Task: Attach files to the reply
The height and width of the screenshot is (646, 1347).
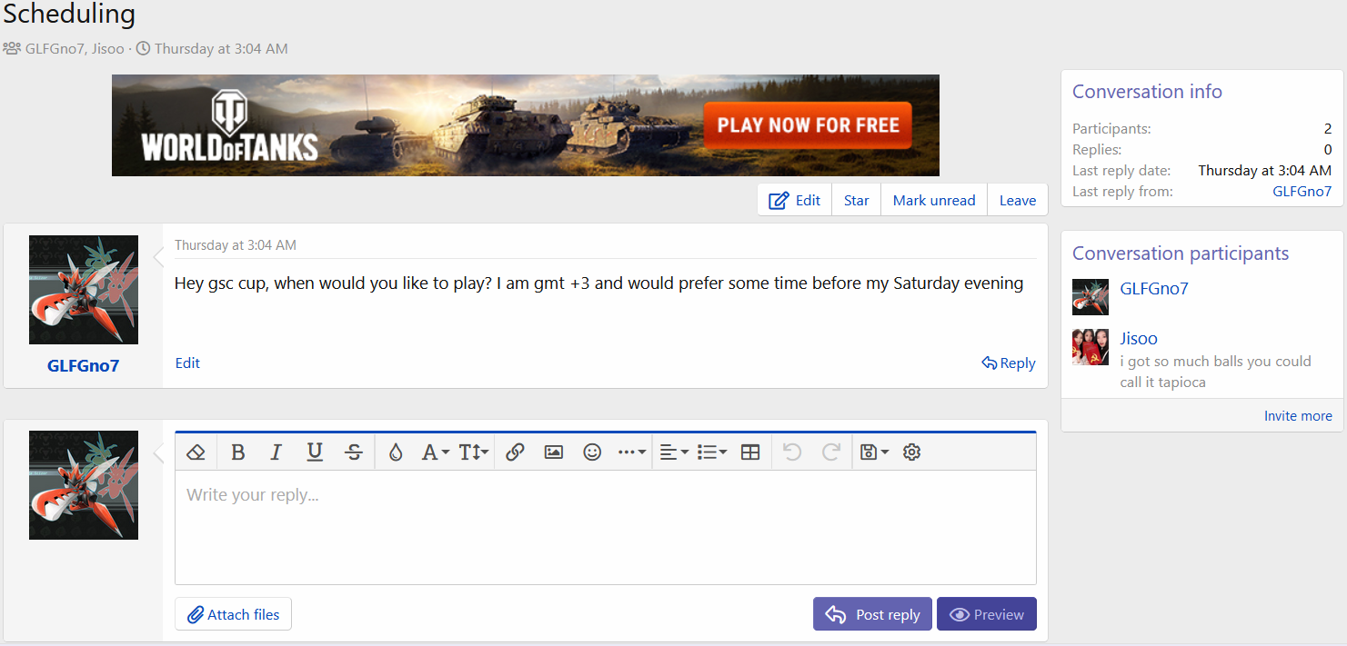Action: point(234,614)
